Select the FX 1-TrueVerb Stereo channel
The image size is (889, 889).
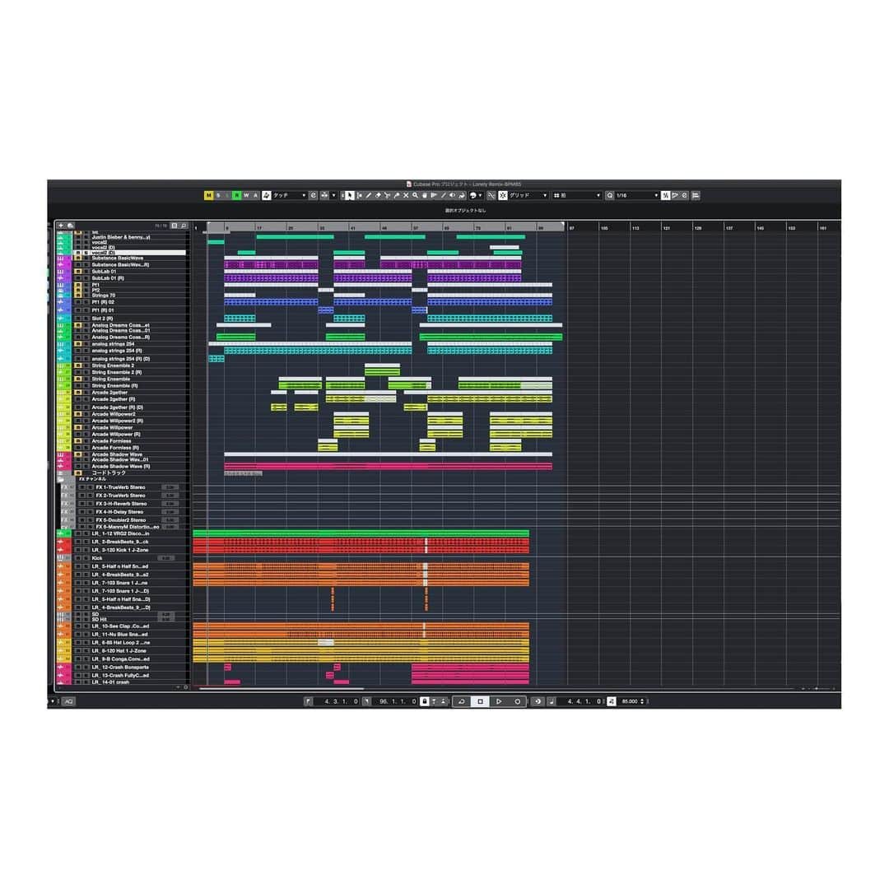(123, 487)
